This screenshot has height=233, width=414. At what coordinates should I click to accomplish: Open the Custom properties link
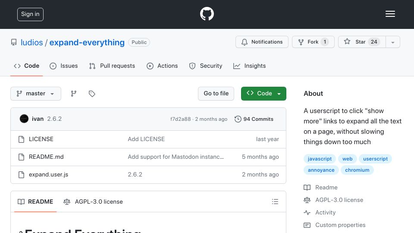(335, 225)
